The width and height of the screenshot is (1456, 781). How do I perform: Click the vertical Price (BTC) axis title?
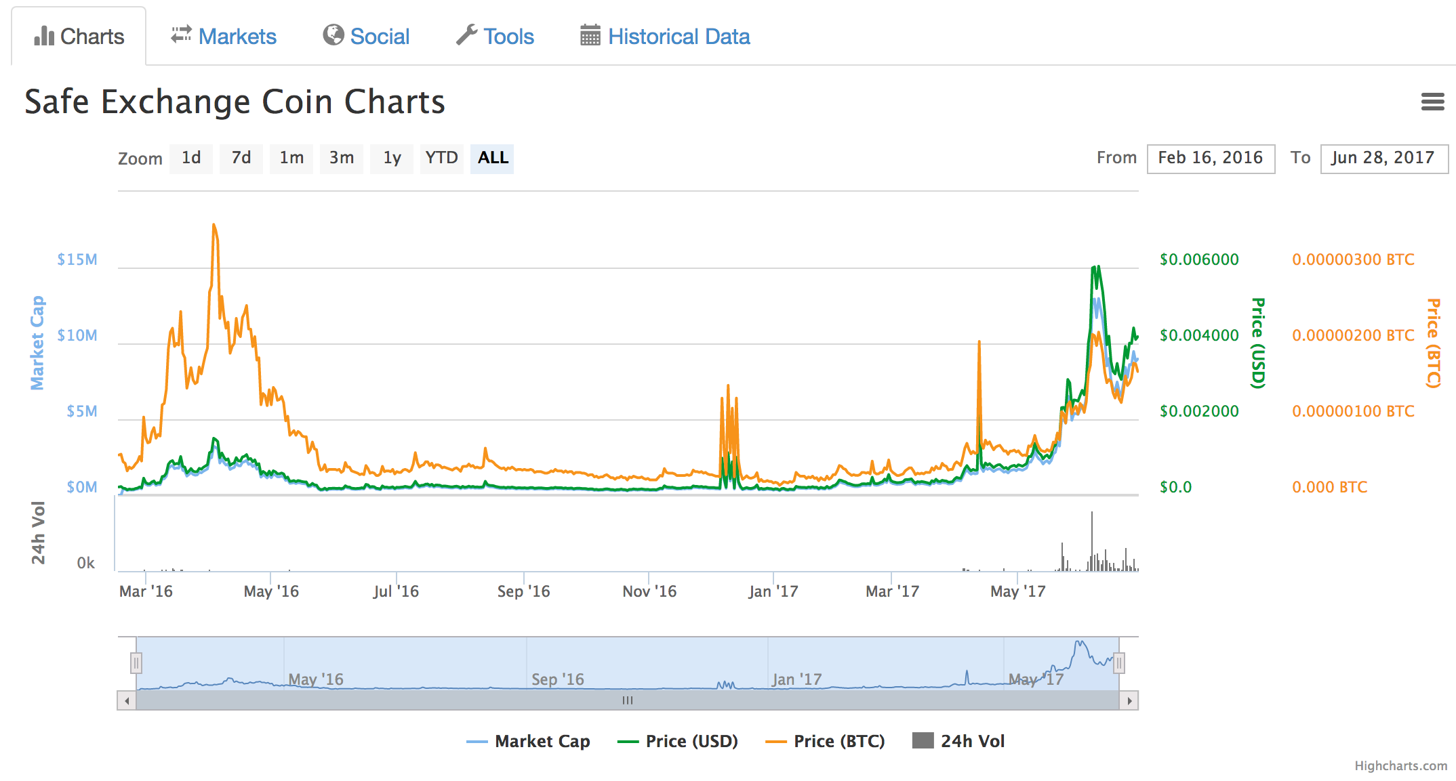1433,343
